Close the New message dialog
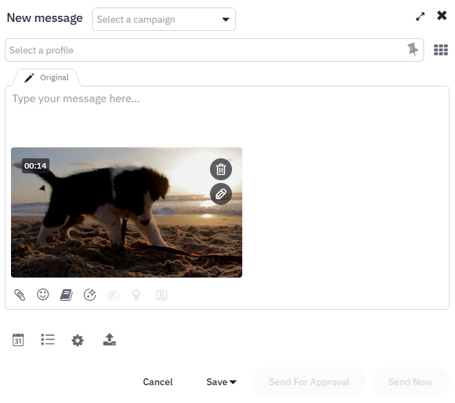455x403 pixels. pos(442,15)
